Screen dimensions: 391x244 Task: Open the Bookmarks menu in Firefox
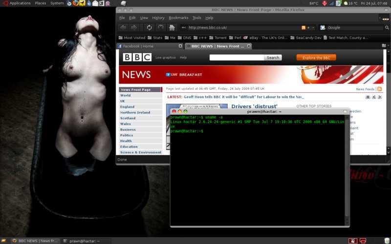point(178,18)
